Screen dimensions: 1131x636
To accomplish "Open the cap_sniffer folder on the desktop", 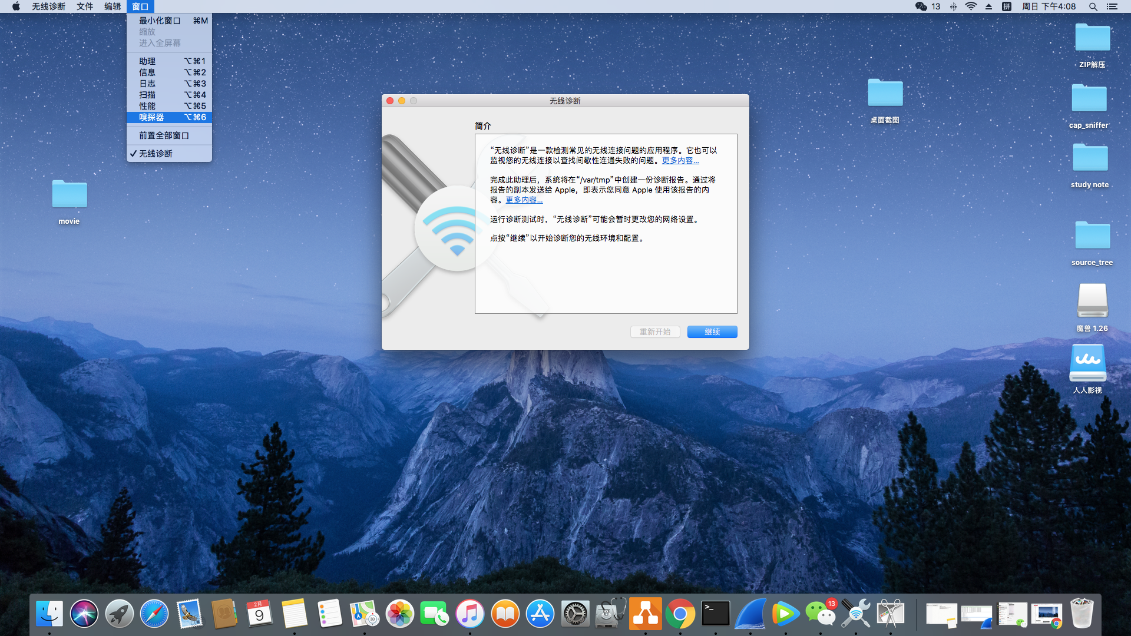I will click(1089, 99).
